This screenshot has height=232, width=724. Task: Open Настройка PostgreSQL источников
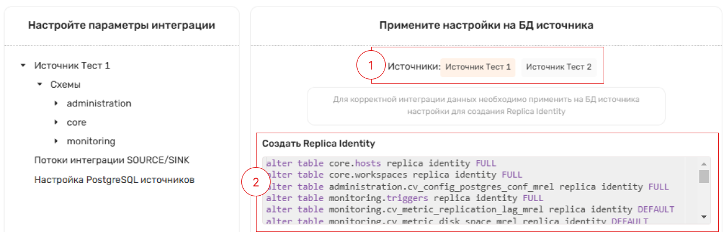click(x=115, y=179)
